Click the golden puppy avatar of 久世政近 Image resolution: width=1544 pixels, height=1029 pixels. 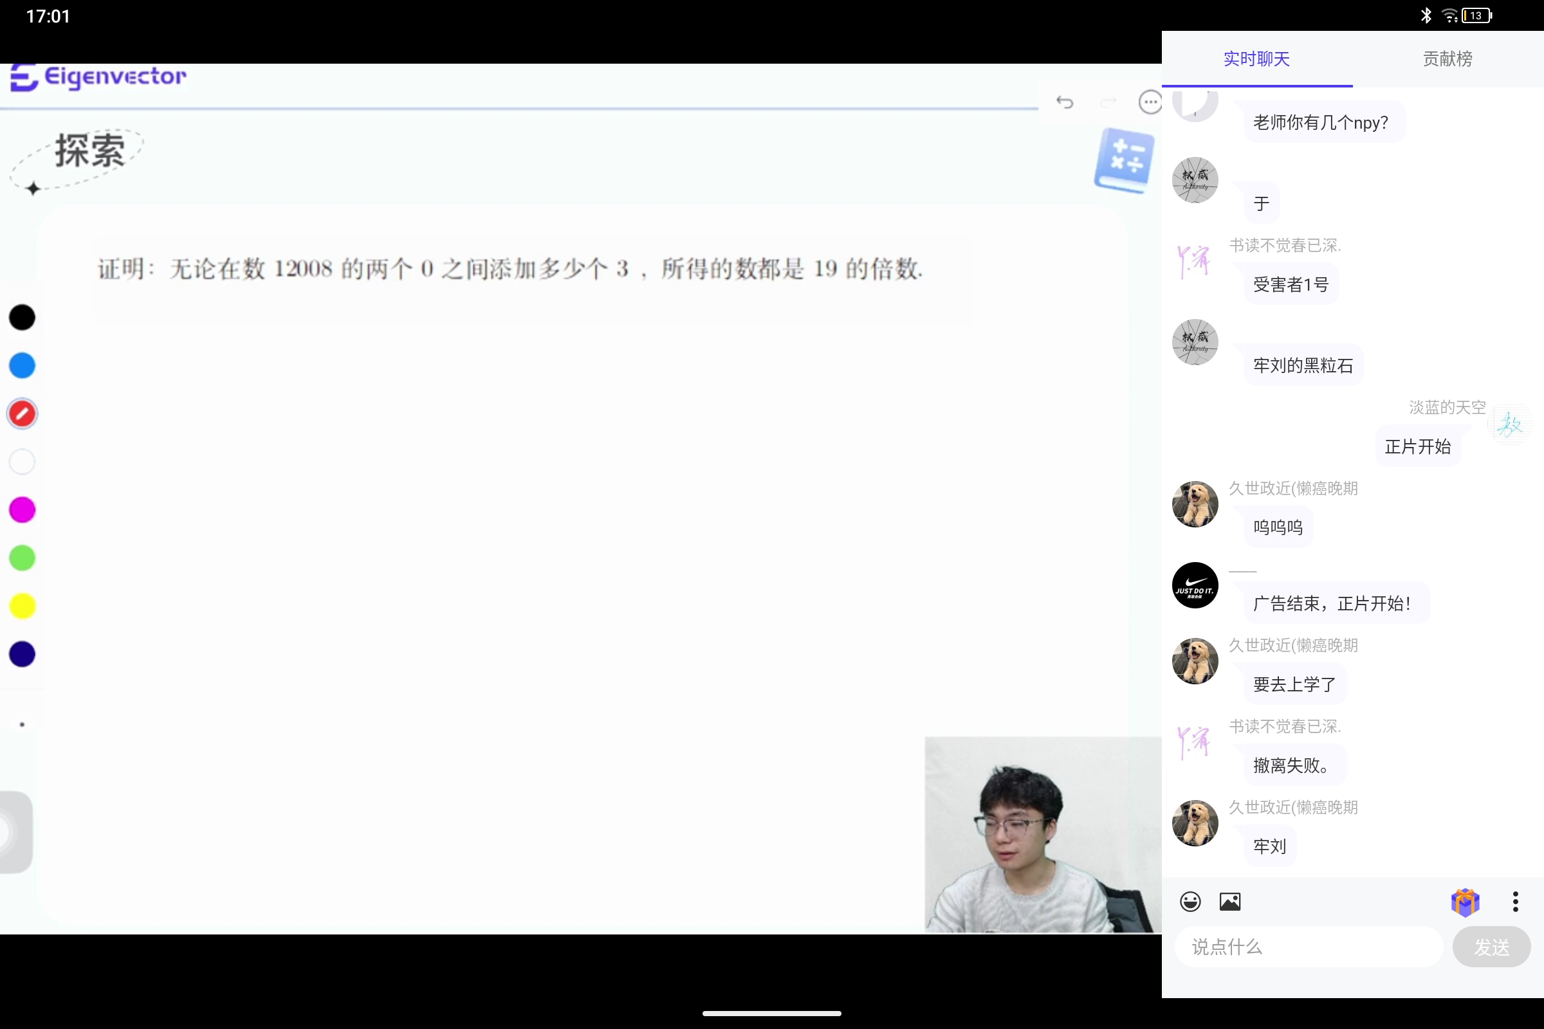pos(1195,504)
